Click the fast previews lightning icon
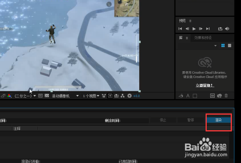241x163 pixels. point(110,96)
